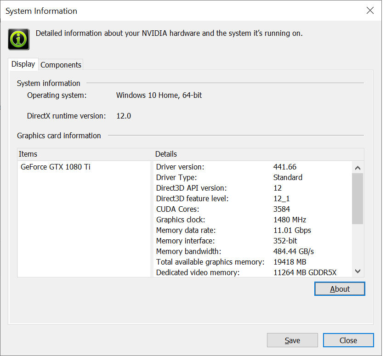Close the System Information window
386x356 pixels.
pyautogui.click(x=370, y=11)
